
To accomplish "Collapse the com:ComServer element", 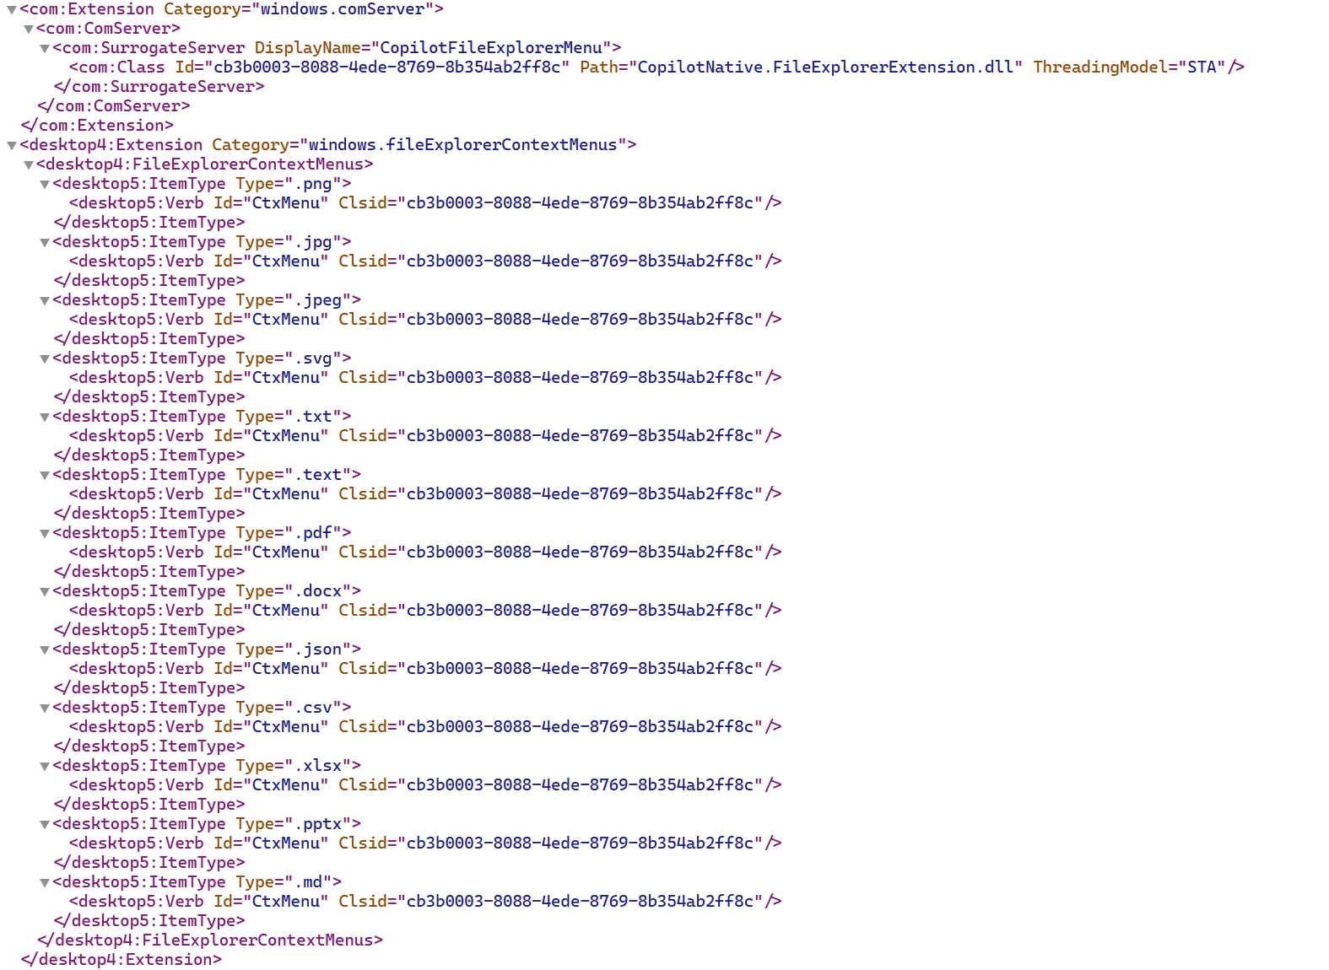I will coord(29,30).
